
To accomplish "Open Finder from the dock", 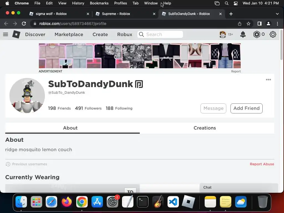I will pos(21,202).
